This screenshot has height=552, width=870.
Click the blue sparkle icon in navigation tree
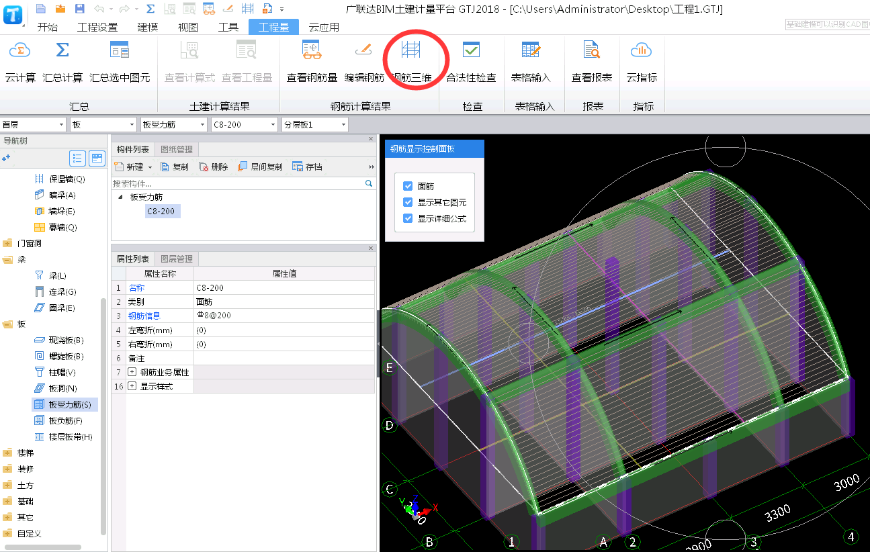[x=7, y=158]
